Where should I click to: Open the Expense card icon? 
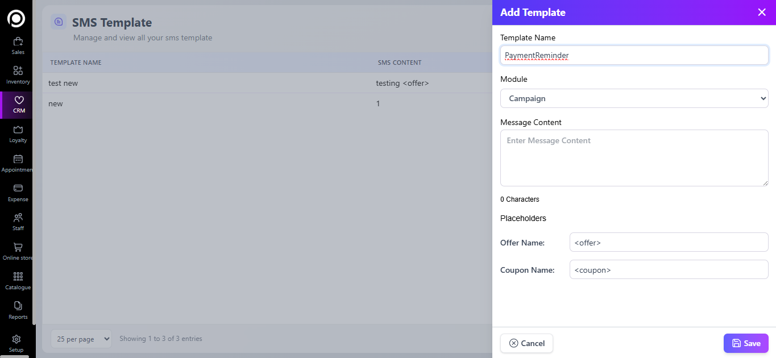tap(18, 189)
